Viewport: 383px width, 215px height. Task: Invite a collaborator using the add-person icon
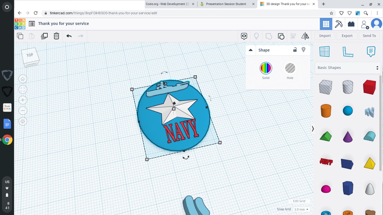(x=364, y=24)
